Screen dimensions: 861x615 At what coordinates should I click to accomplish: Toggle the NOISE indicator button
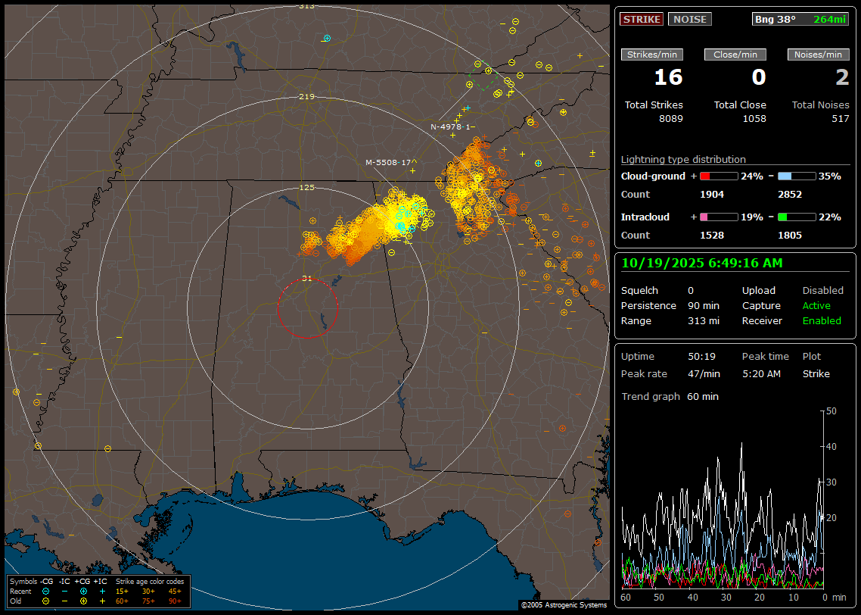point(689,19)
